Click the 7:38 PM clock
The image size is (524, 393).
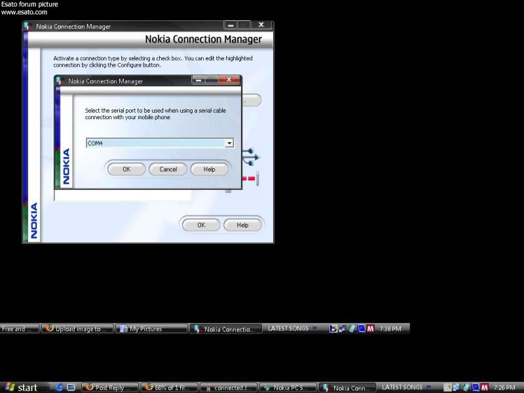pos(390,329)
